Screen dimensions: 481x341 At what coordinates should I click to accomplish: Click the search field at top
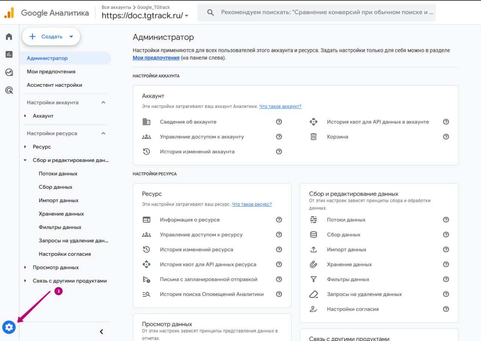click(323, 12)
